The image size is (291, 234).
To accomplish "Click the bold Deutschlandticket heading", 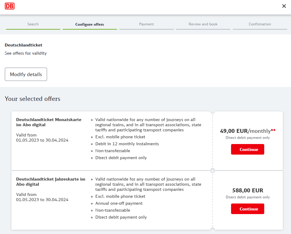I will point(24,45).
